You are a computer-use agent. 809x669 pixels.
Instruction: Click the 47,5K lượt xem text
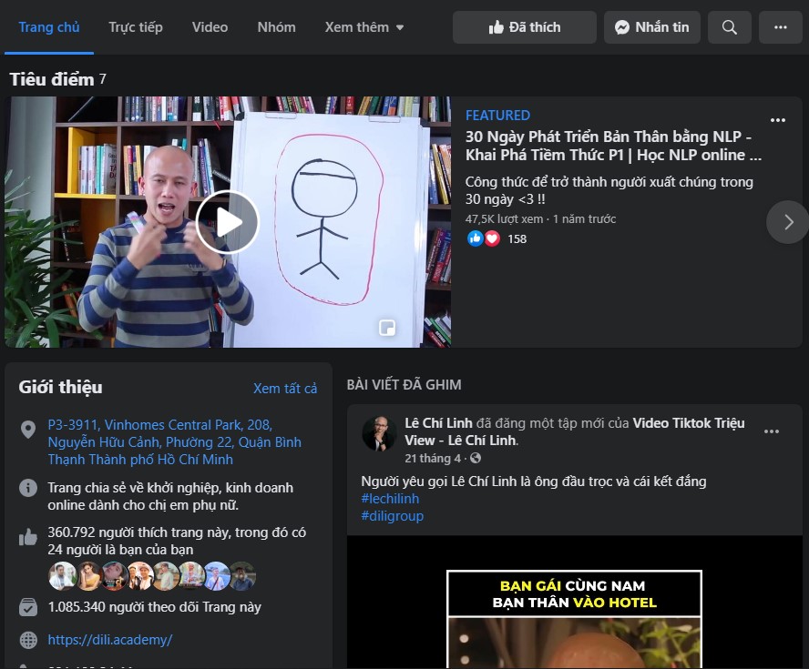(504, 219)
